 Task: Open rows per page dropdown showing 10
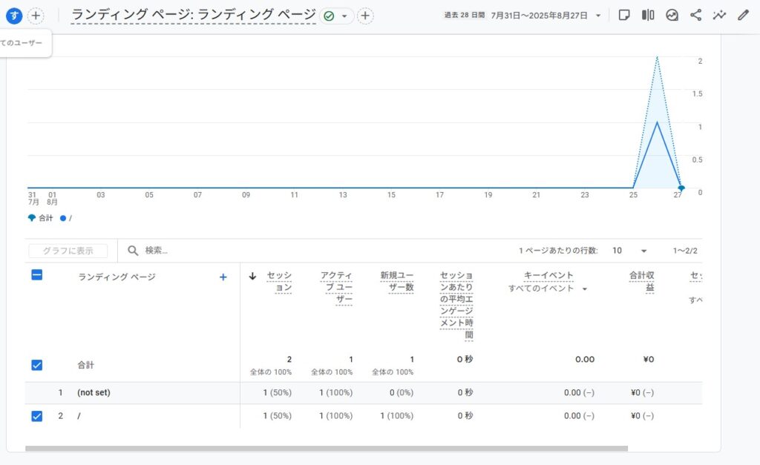629,251
